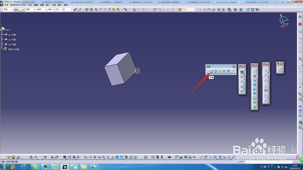
Task: Click the Pan view icon
Action: (x=95, y=157)
